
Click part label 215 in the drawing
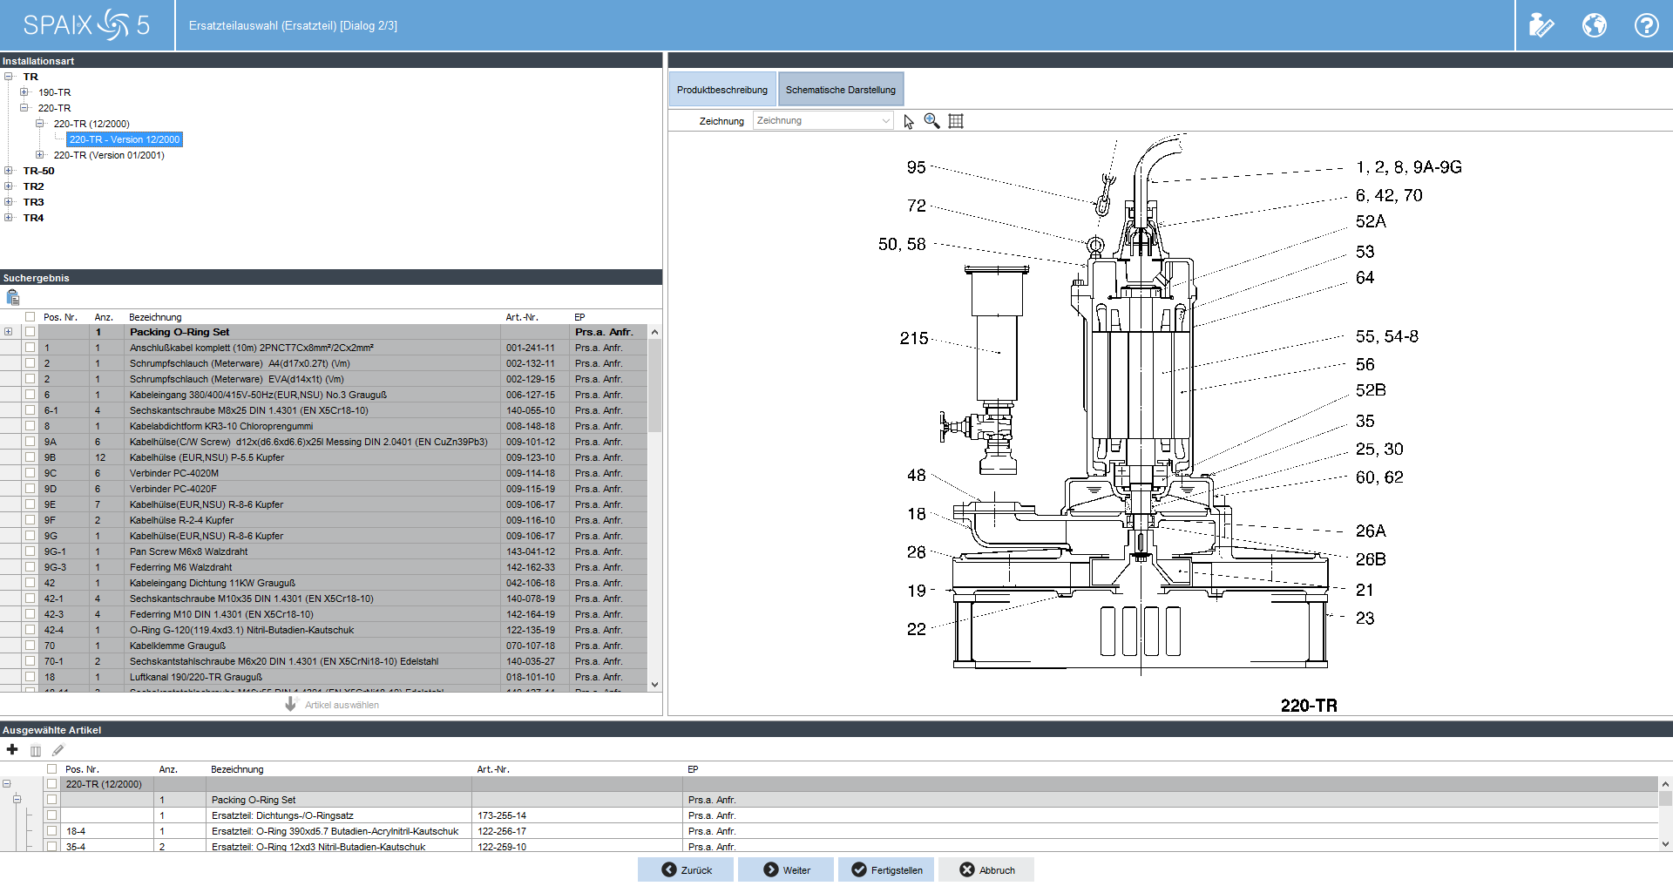914,338
